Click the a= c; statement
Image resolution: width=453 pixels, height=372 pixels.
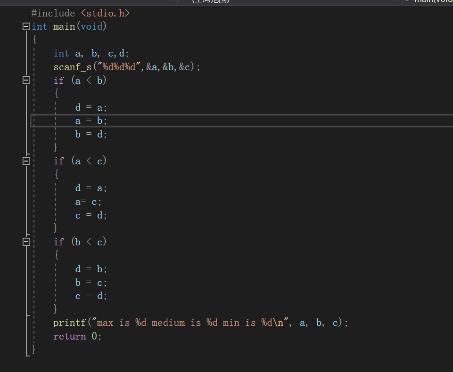(x=88, y=202)
